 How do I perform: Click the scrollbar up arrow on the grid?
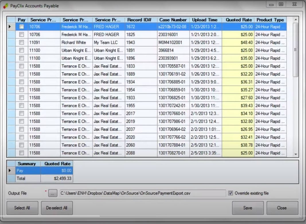[295, 20]
